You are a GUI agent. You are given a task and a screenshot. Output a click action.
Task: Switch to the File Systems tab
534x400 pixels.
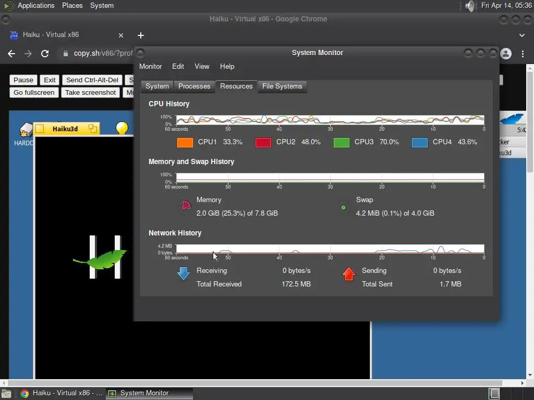click(282, 86)
